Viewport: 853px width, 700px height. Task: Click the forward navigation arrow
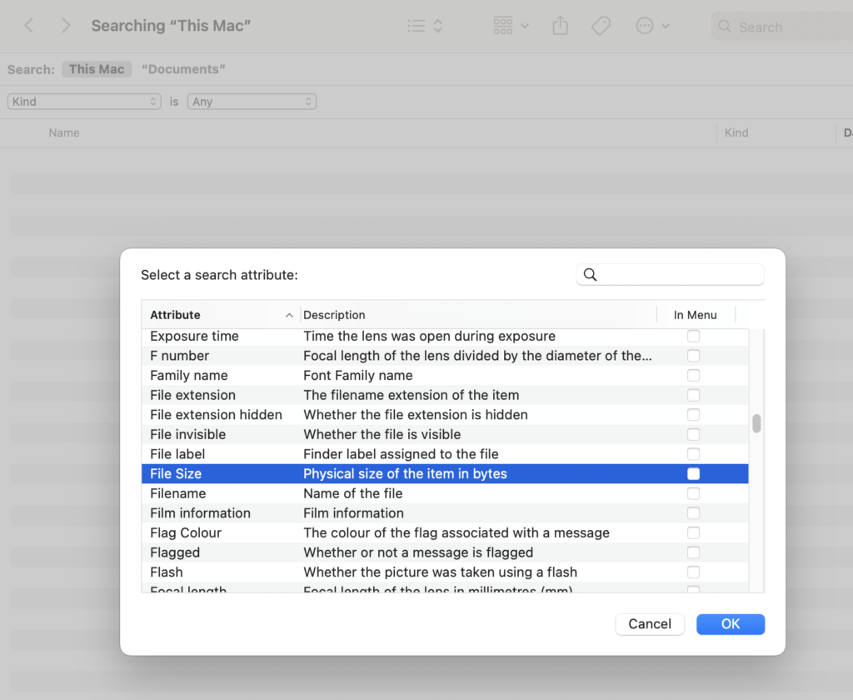click(x=66, y=25)
